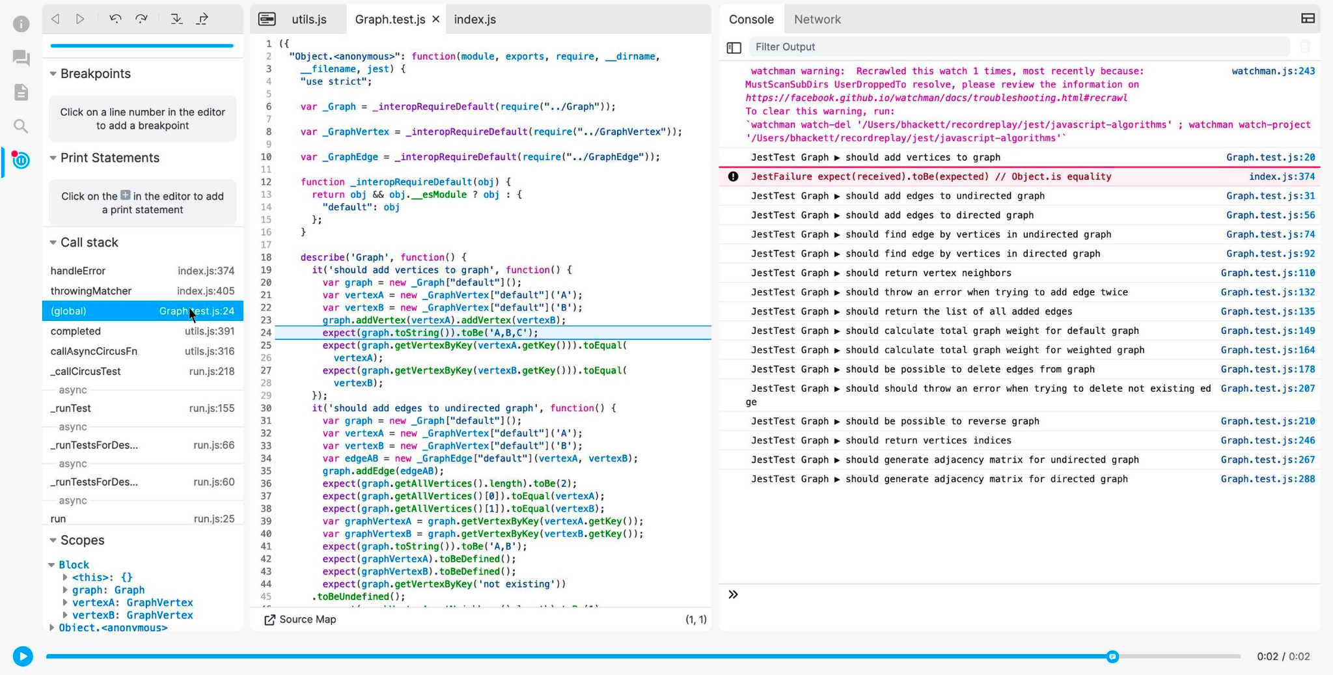Switch to the index.js tab
The width and height of the screenshot is (1333, 675).
pyautogui.click(x=475, y=20)
